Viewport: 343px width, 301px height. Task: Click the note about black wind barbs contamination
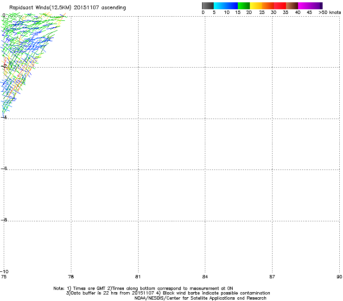coord(216,293)
